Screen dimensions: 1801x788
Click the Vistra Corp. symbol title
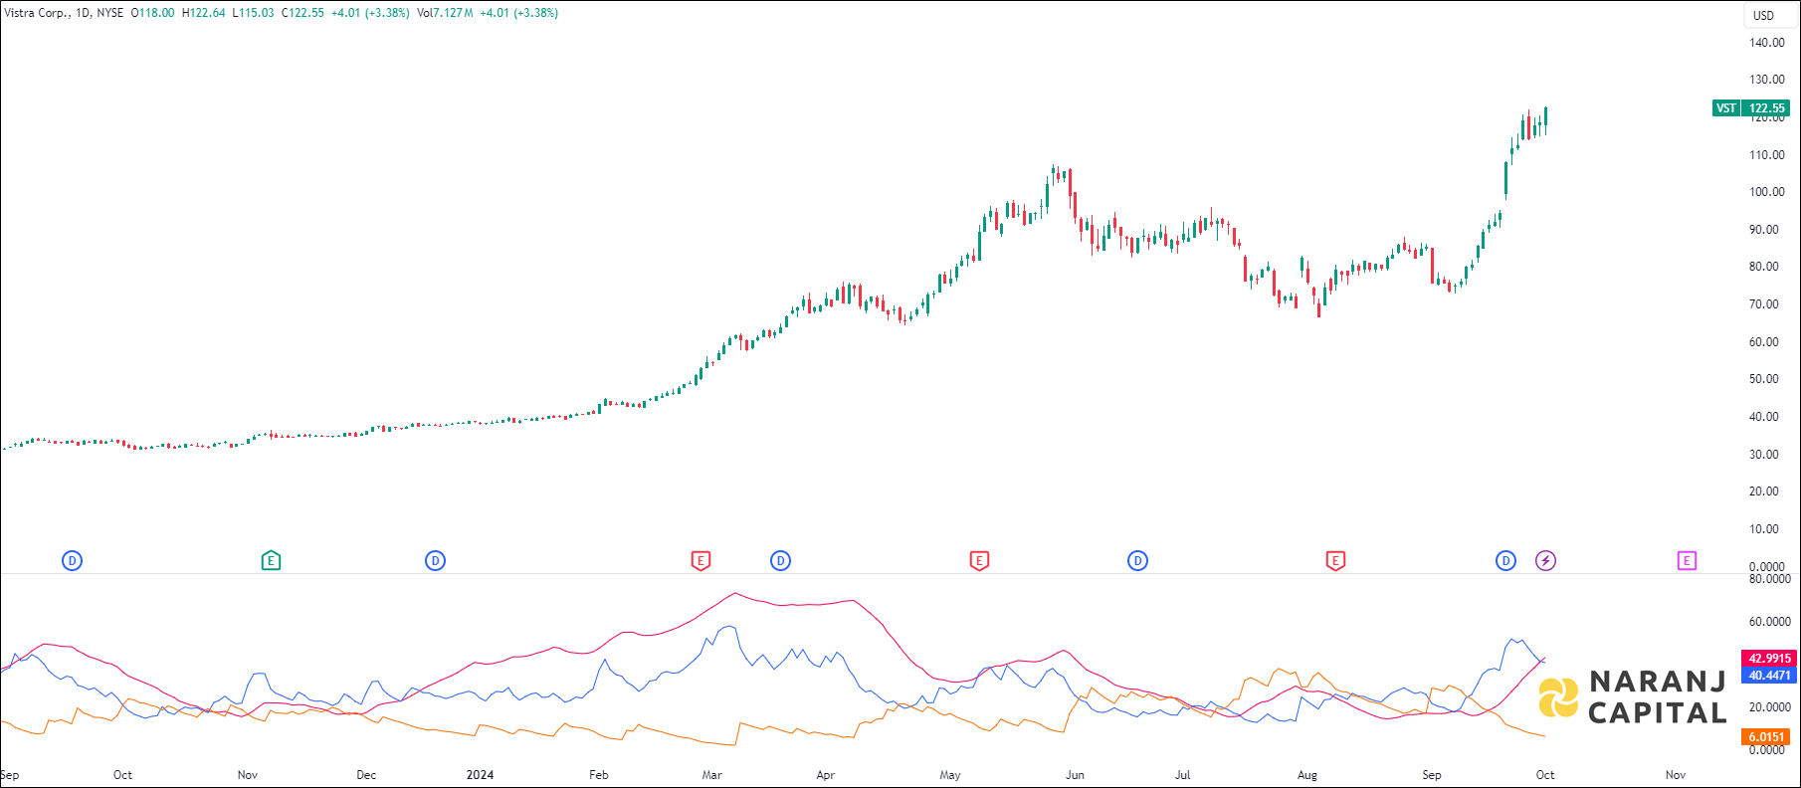click(37, 13)
